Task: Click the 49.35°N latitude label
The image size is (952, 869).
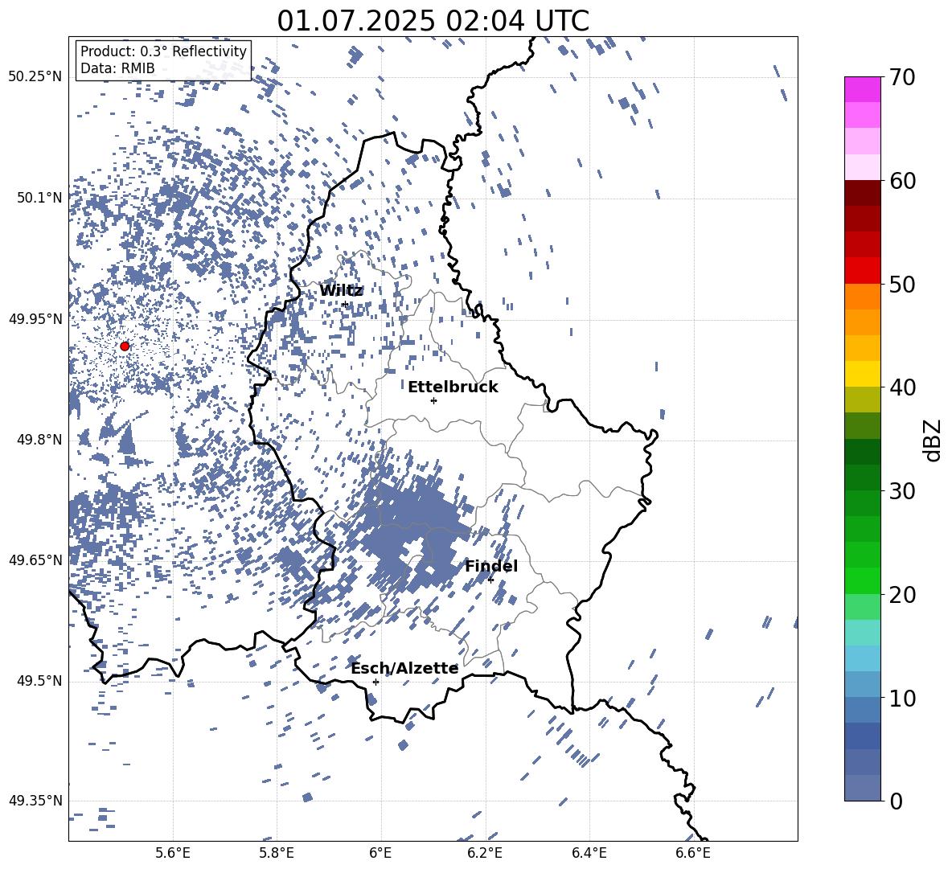Action: click(35, 801)
